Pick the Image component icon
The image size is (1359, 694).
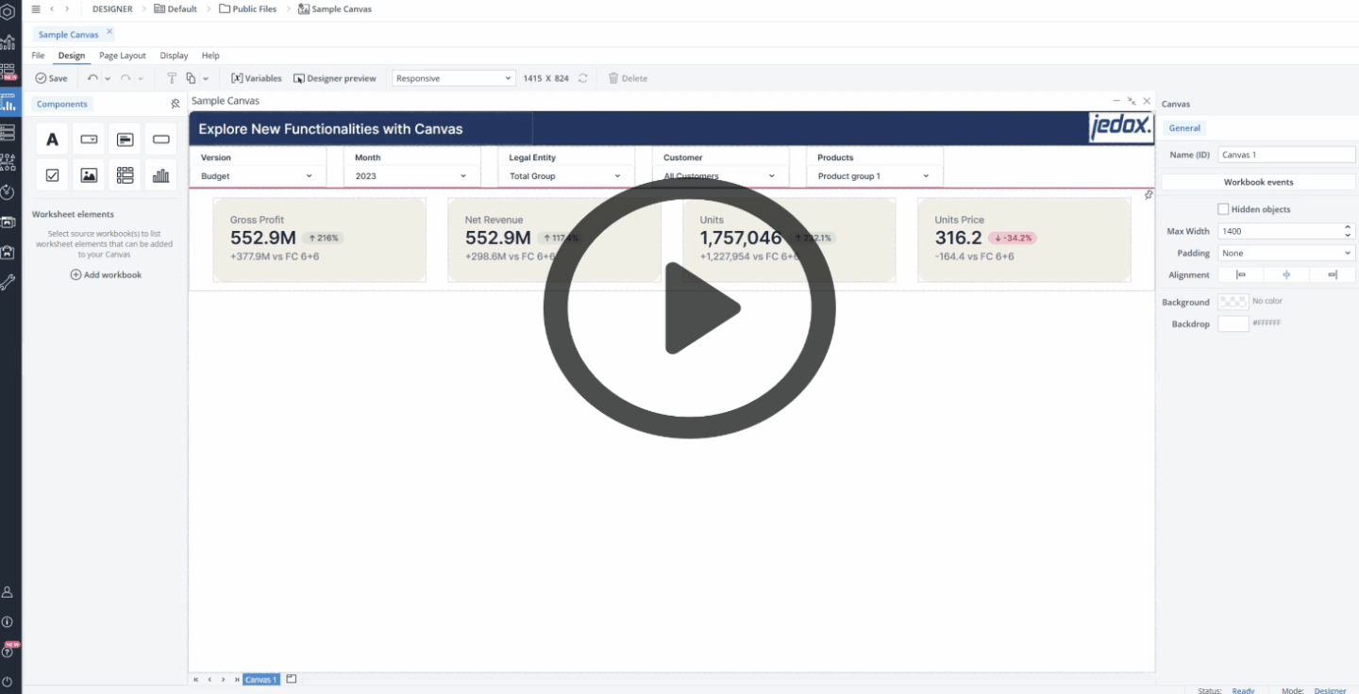tap(89, 174)
